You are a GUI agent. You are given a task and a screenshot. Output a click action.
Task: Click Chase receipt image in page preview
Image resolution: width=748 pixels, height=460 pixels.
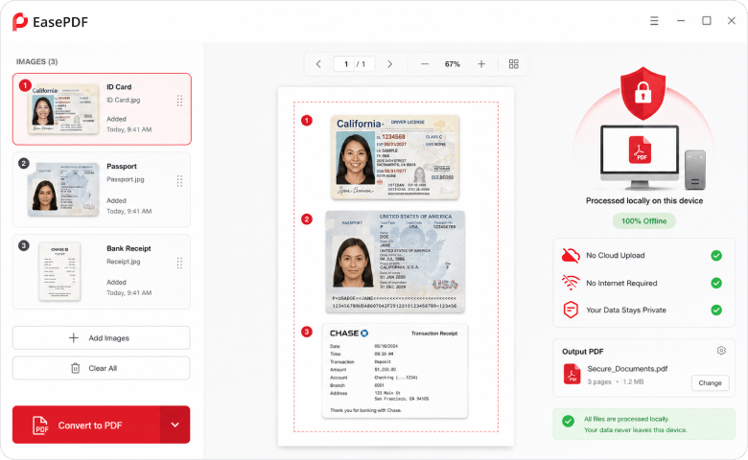(x=395, y=371)
